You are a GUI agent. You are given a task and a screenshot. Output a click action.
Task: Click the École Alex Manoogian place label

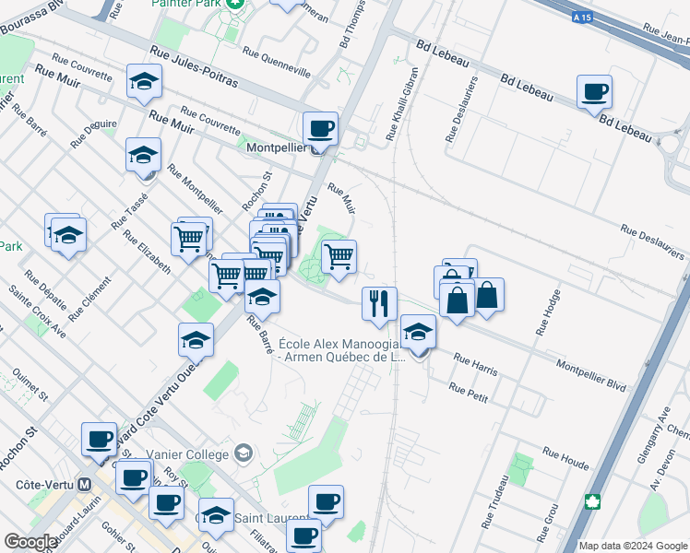click(x=341, y=350)
